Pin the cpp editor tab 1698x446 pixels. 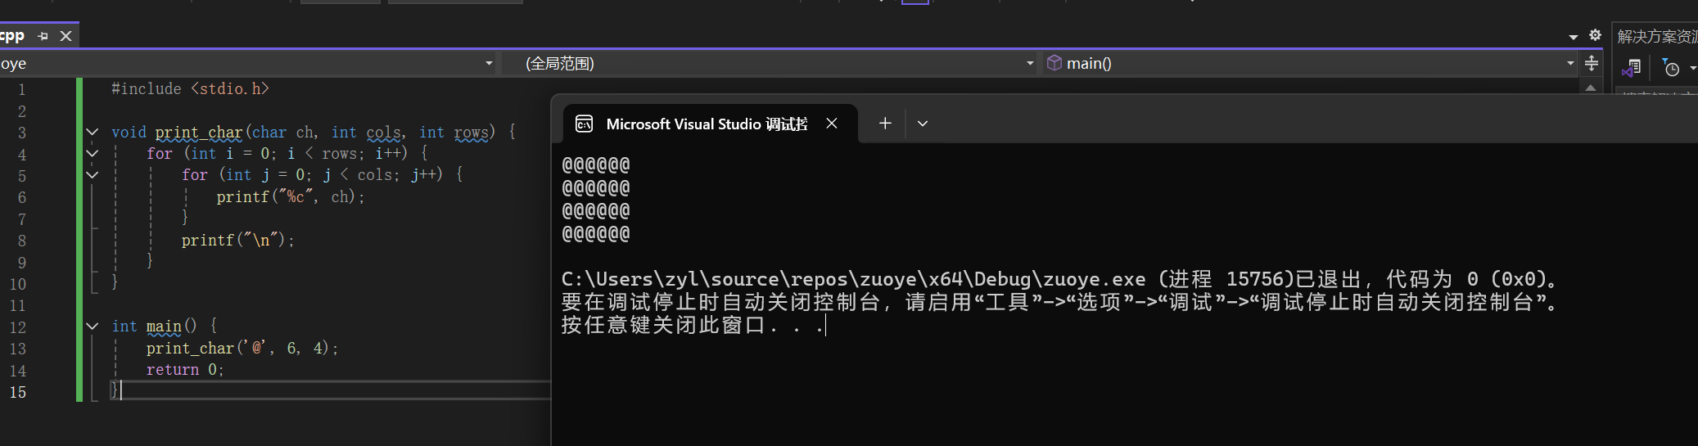pyautogui.click(x=43, y=36)
